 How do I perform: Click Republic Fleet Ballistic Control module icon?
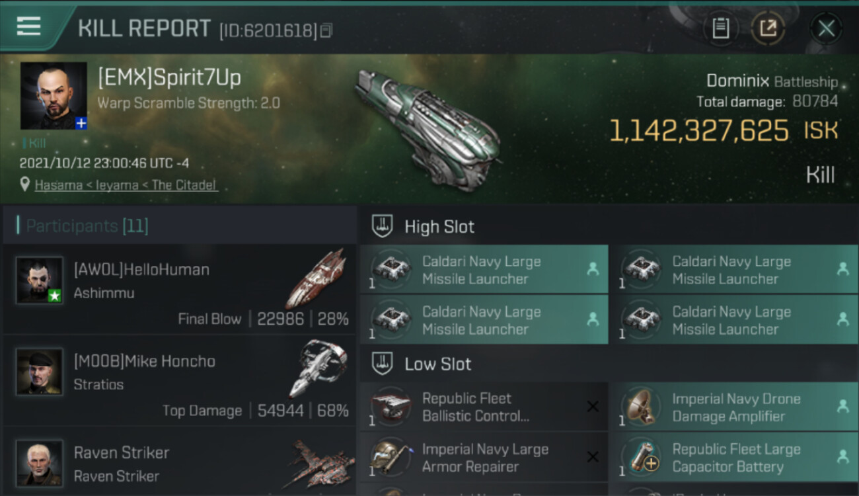tap(391, 407)
